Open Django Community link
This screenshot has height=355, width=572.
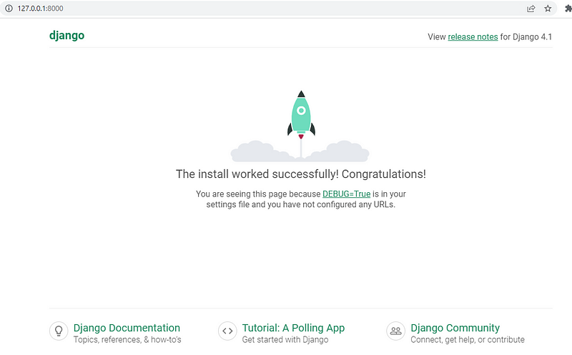(x=455, y=328)
